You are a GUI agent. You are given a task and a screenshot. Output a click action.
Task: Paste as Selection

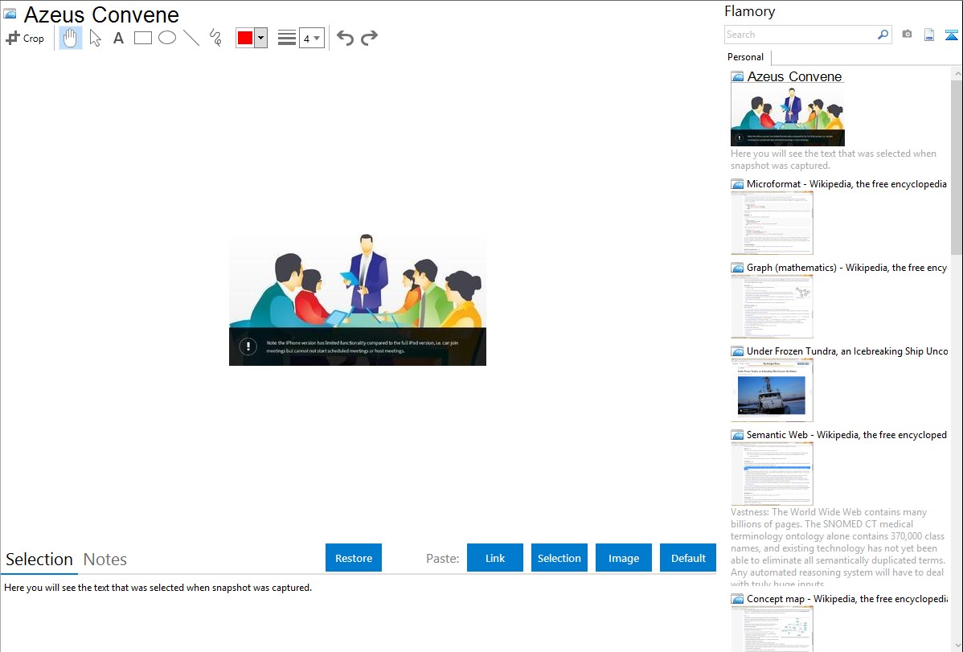click(559, 558)
